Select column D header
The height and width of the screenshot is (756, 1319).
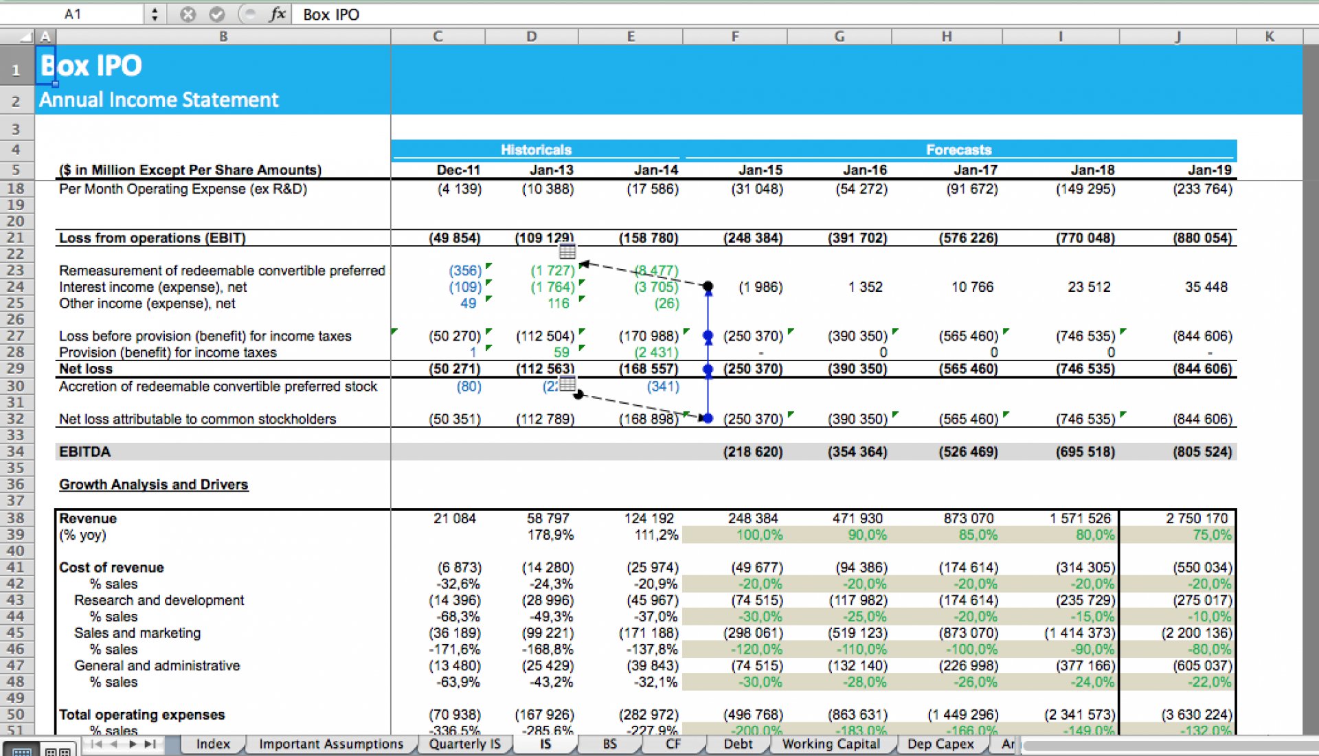532,36
